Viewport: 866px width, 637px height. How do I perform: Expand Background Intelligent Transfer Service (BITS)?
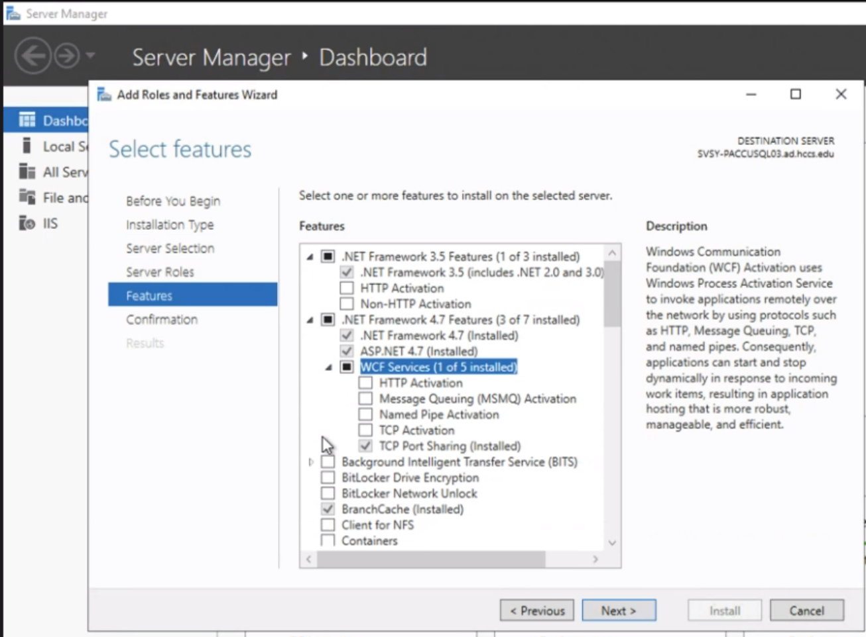(x=310, y=462)
